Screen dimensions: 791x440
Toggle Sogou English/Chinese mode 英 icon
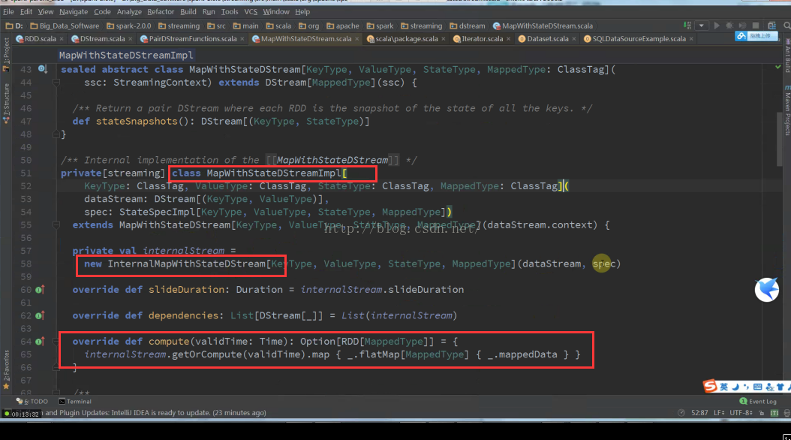click(724, 387)
